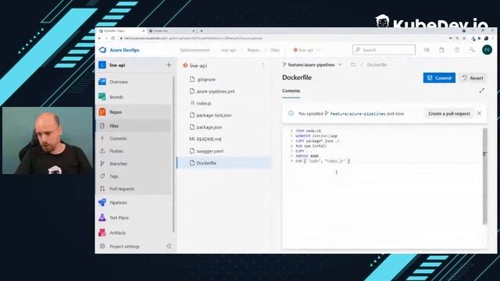This screenshot has width=500, height=281.
Task: Click the Repos breadcrumb link
Action: pos(253,50)
